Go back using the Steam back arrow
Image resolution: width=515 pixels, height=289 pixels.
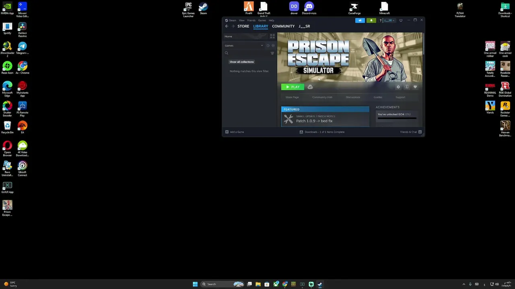[227, 26]
